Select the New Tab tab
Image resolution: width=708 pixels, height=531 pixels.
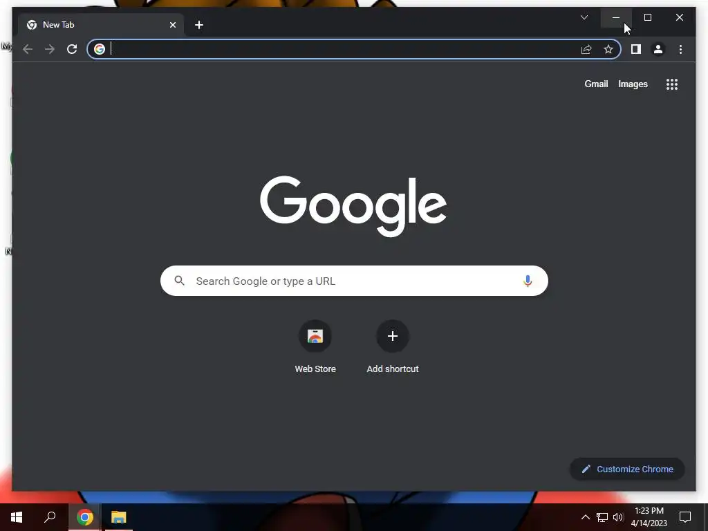coord(101,25)
